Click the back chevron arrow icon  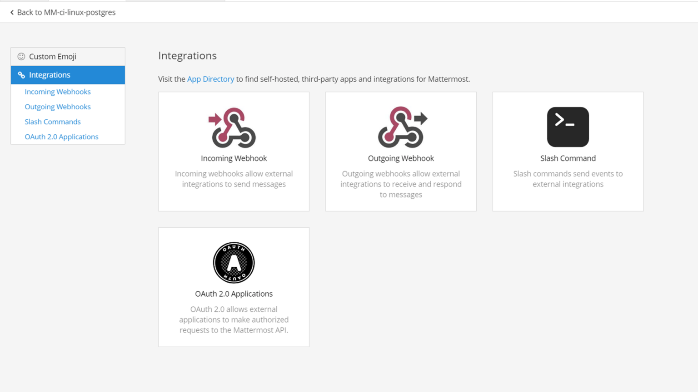(12, 13)
